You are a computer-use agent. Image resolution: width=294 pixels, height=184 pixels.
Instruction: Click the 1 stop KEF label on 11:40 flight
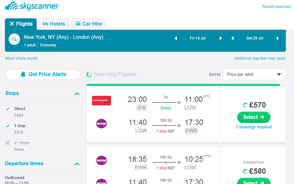pos(165,131)
